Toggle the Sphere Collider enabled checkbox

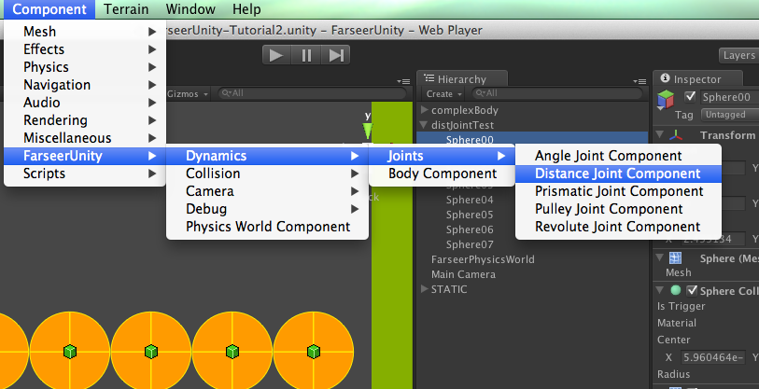(x=692, y=290)
